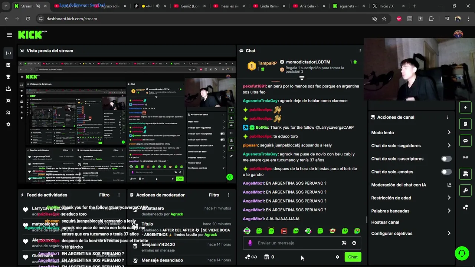Click TampaRP in the gift leaderboard

pos(267,63)
